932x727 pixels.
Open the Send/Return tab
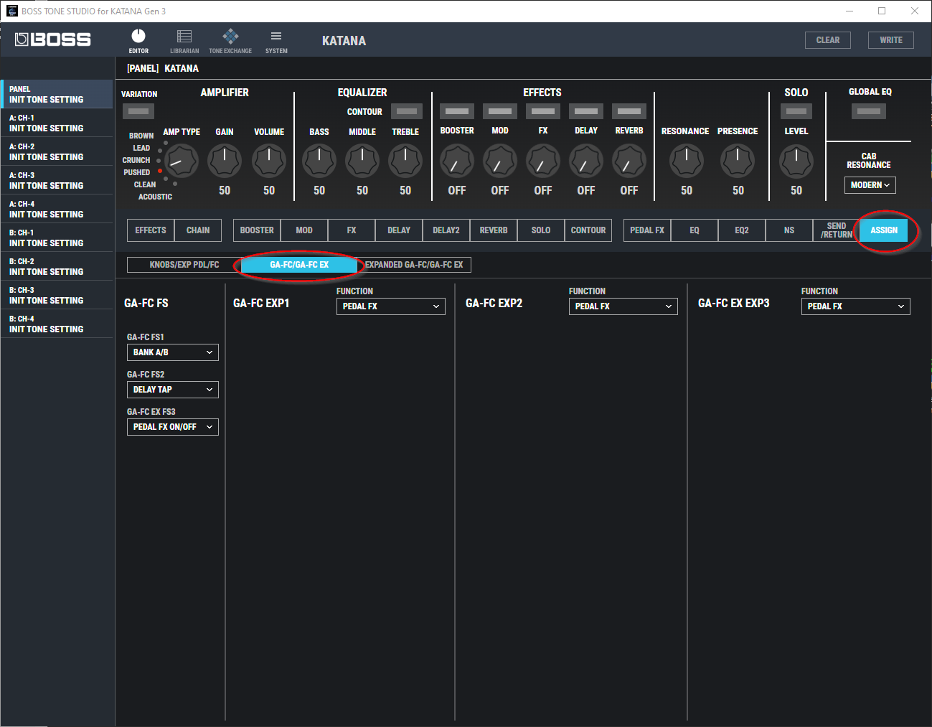(x=837, y=230)
